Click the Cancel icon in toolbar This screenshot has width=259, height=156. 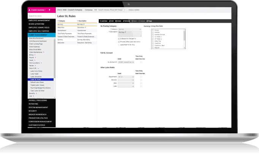pos(142,21)
